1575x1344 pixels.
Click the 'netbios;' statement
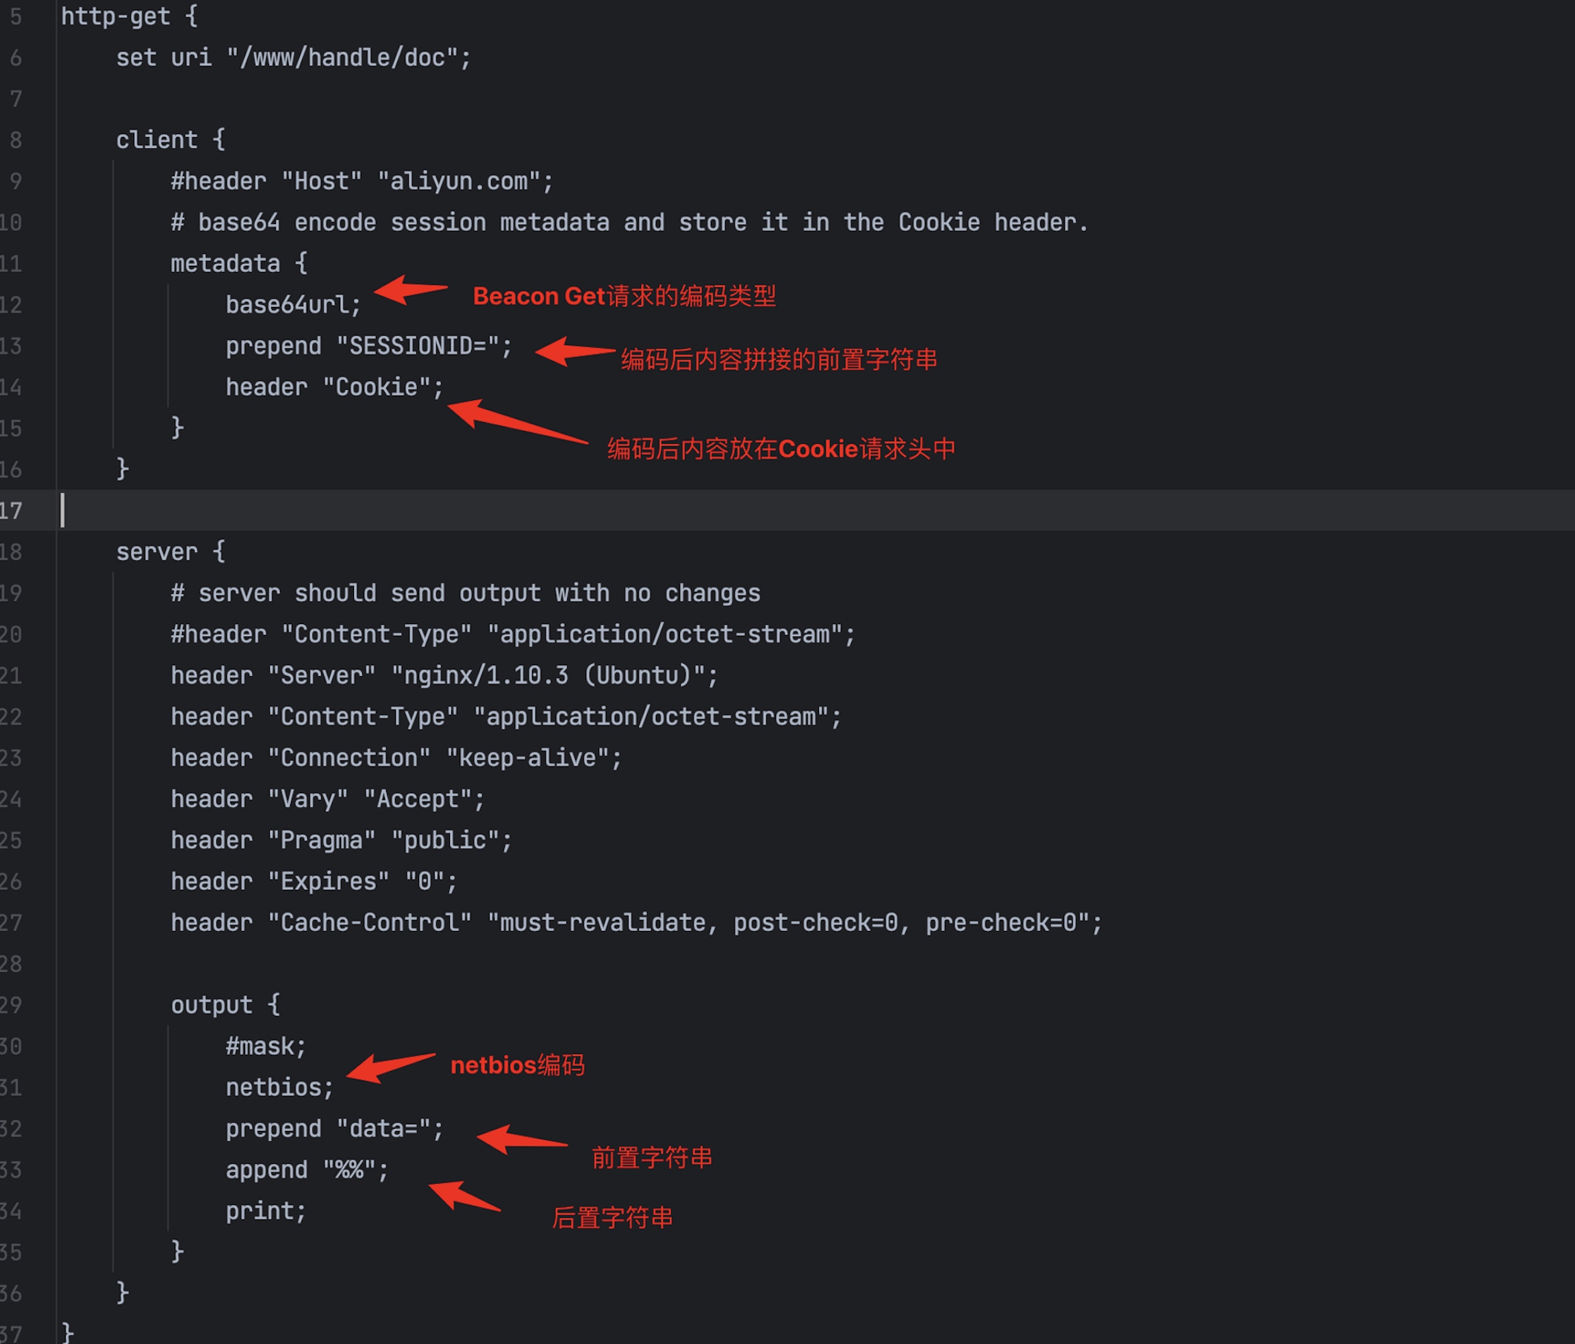click(279, 1088)
